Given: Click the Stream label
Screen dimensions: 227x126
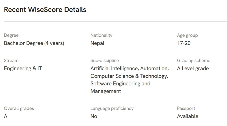Looking at the screenshot, I should click(x=11, y=60).
